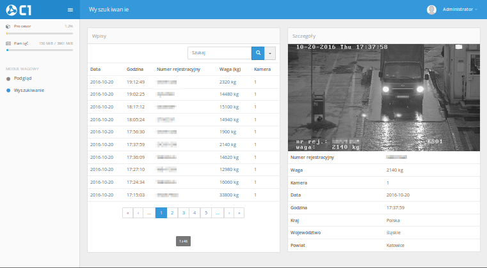The image size is (487, 268).
Task: Click the Szukaj search input field
Action: click(x=219, y=54)
